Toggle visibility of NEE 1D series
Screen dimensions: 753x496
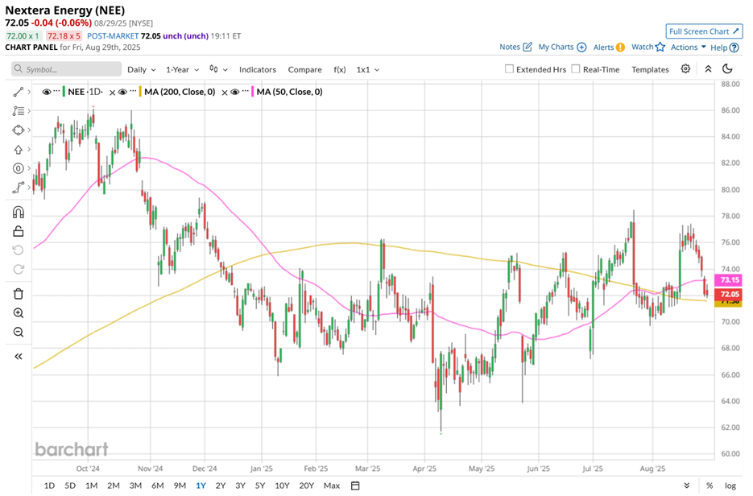47,92
